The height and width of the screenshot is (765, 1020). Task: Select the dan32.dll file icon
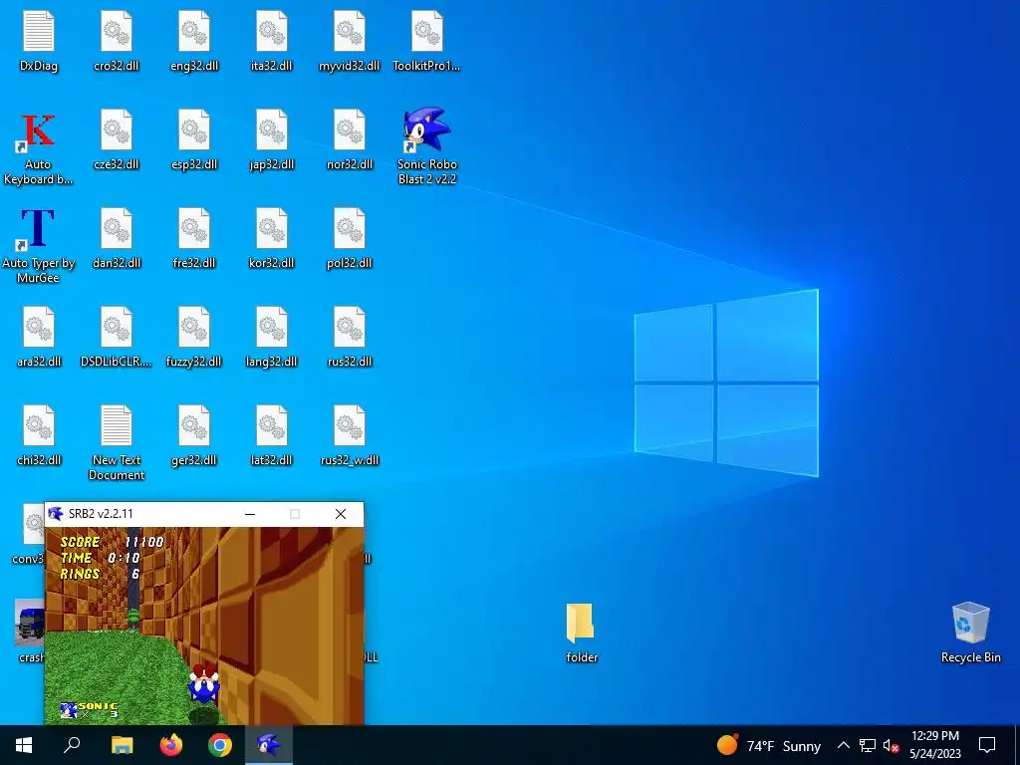[117, 229]
